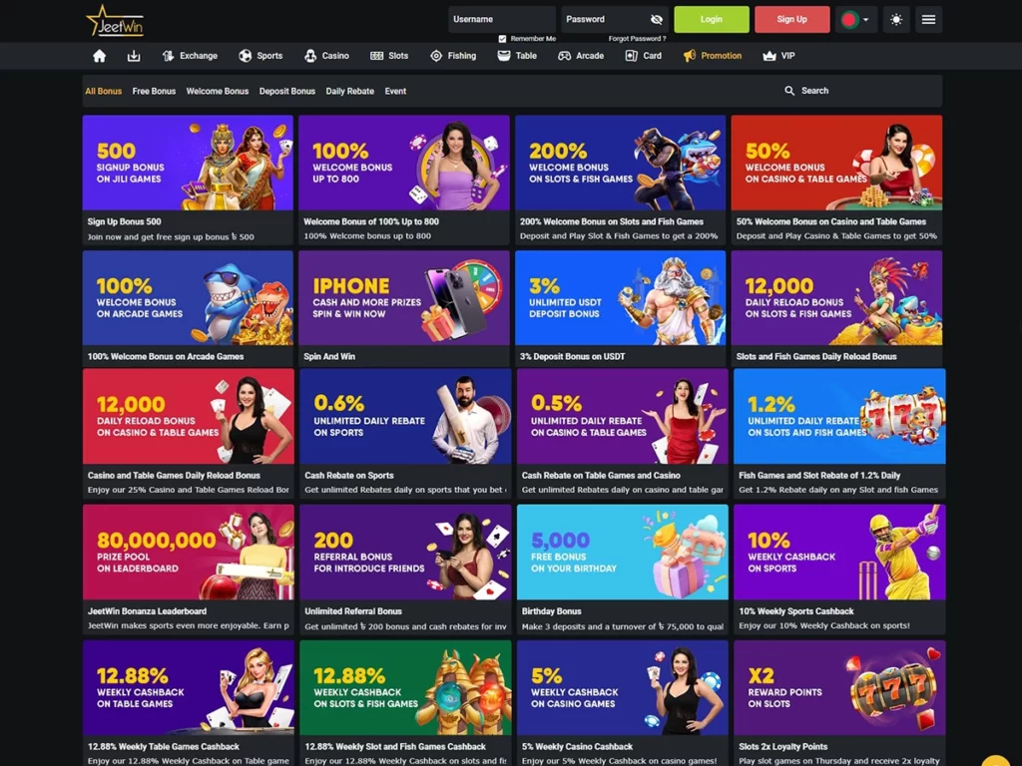Screen dimensions: 1022x766
Task: Click the JeetWin star logo
Action: [x=115, y=20]
